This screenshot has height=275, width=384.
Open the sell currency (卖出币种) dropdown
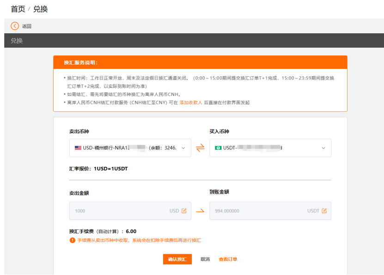point(130,148)
